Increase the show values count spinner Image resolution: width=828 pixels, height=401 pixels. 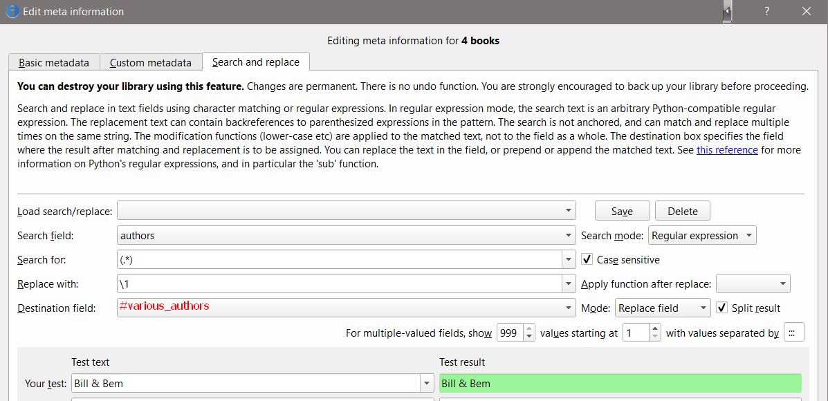click(x=529, y=328)
